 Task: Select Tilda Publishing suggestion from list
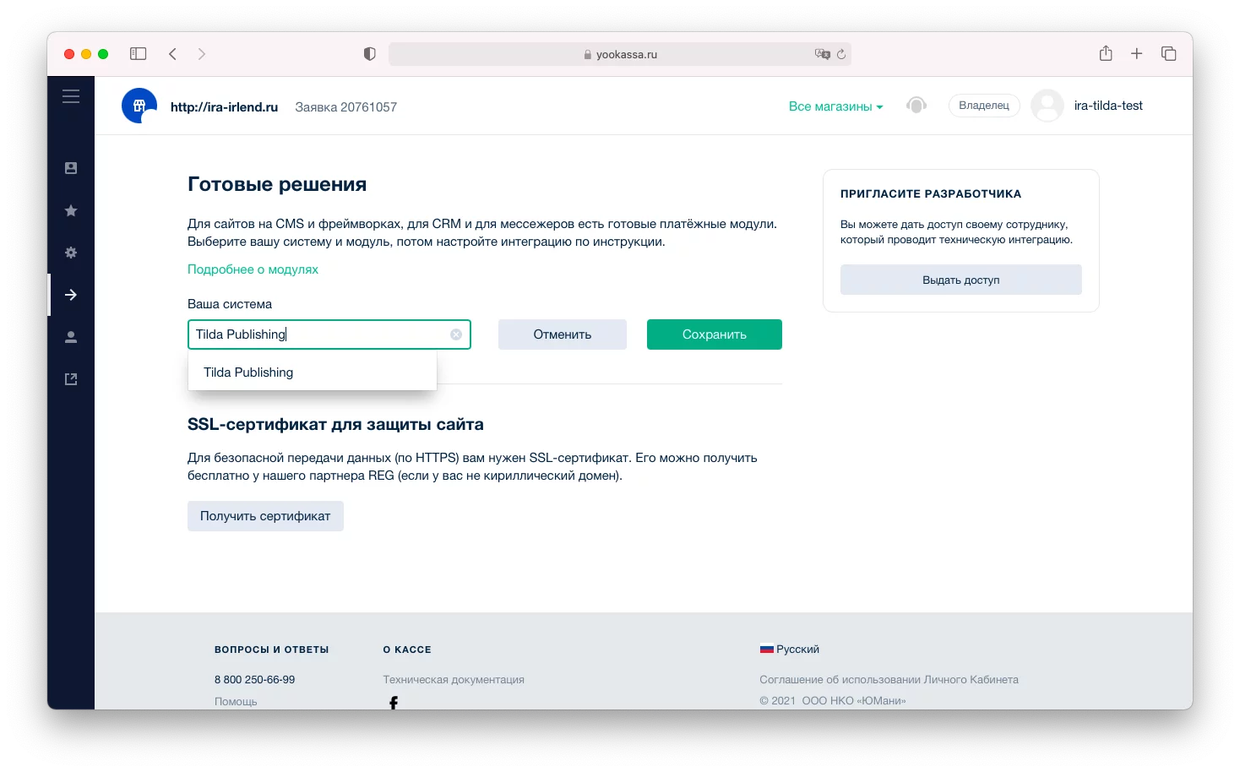pyautogui.click(x=313, y=372)
